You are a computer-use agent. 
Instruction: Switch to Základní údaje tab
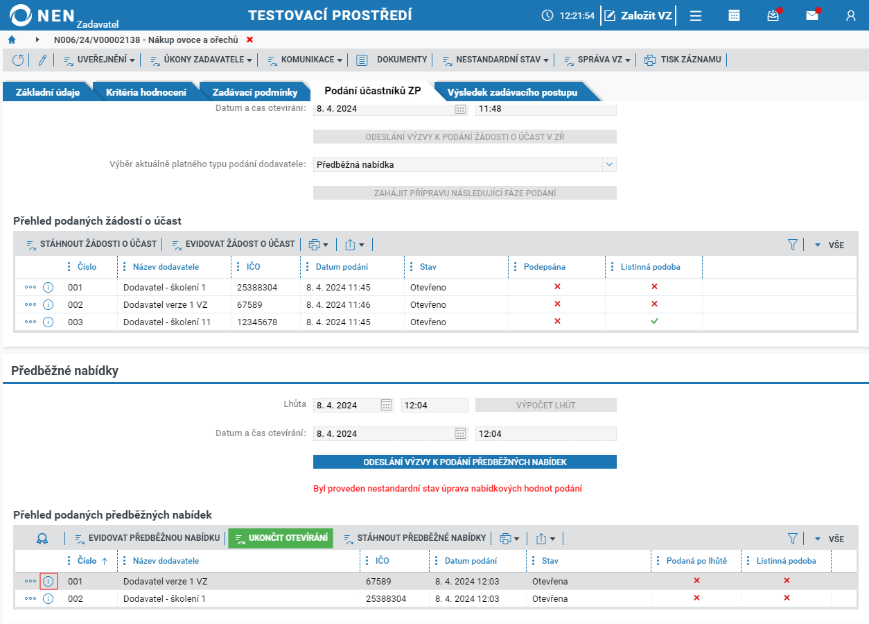[x=48, y=92]
